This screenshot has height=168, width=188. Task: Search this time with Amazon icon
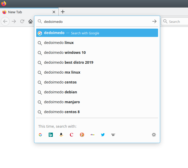tap(61, 135)
